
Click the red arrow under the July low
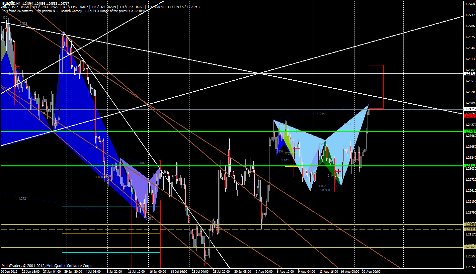click(204, 264)
